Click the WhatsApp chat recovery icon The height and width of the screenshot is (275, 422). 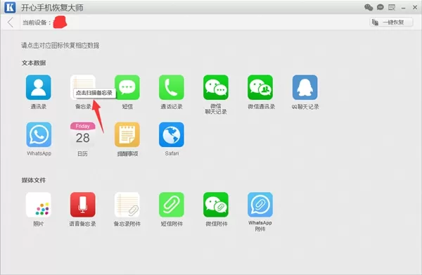click(x=39, y=134)
